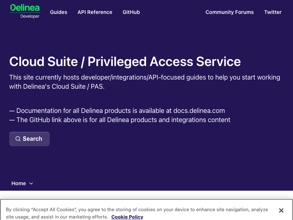Click the magnifier icon in Search button

pos(18,139)
